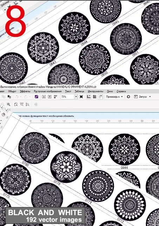Select mandala 0850 in the upper window
The width and height of the screenshot is (159, 226).
(x=95, y=59)
